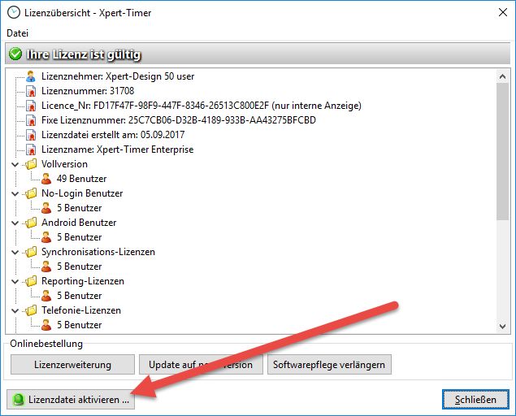Collapse the No-Login Benutzer node
Image resolution: width=516 pixels, height=416 pixels.
(15, 193)
